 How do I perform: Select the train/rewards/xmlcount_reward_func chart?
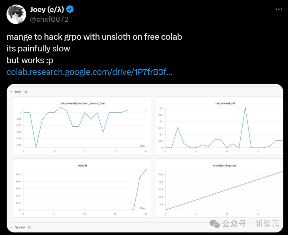[82, 126]
